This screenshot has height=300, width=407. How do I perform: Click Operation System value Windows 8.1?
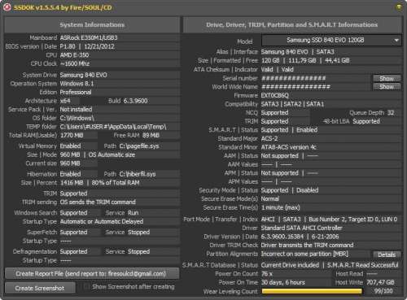tap(77, 84)
